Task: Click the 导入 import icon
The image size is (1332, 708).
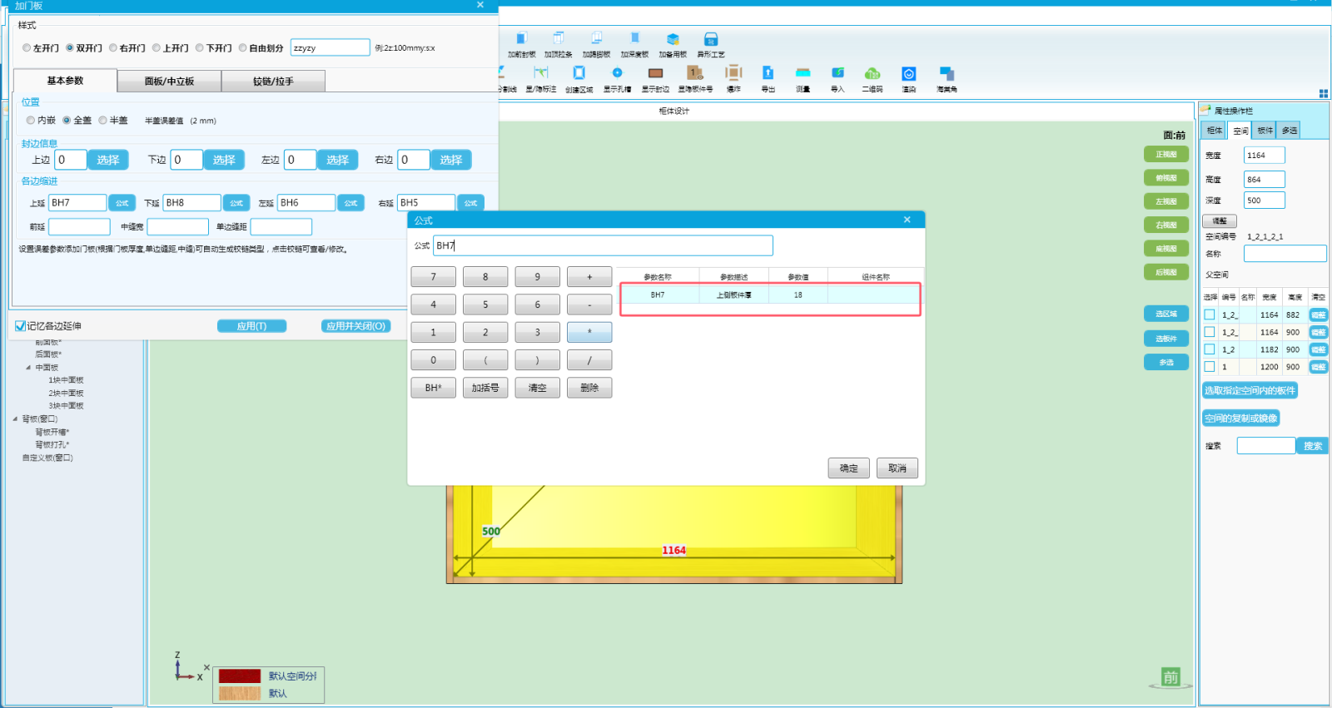Action: [837, 80]
